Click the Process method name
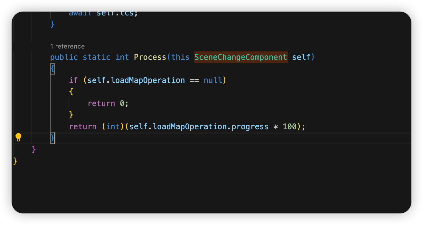The width and height of the screenshot is (423, 225). coord(150,57)
